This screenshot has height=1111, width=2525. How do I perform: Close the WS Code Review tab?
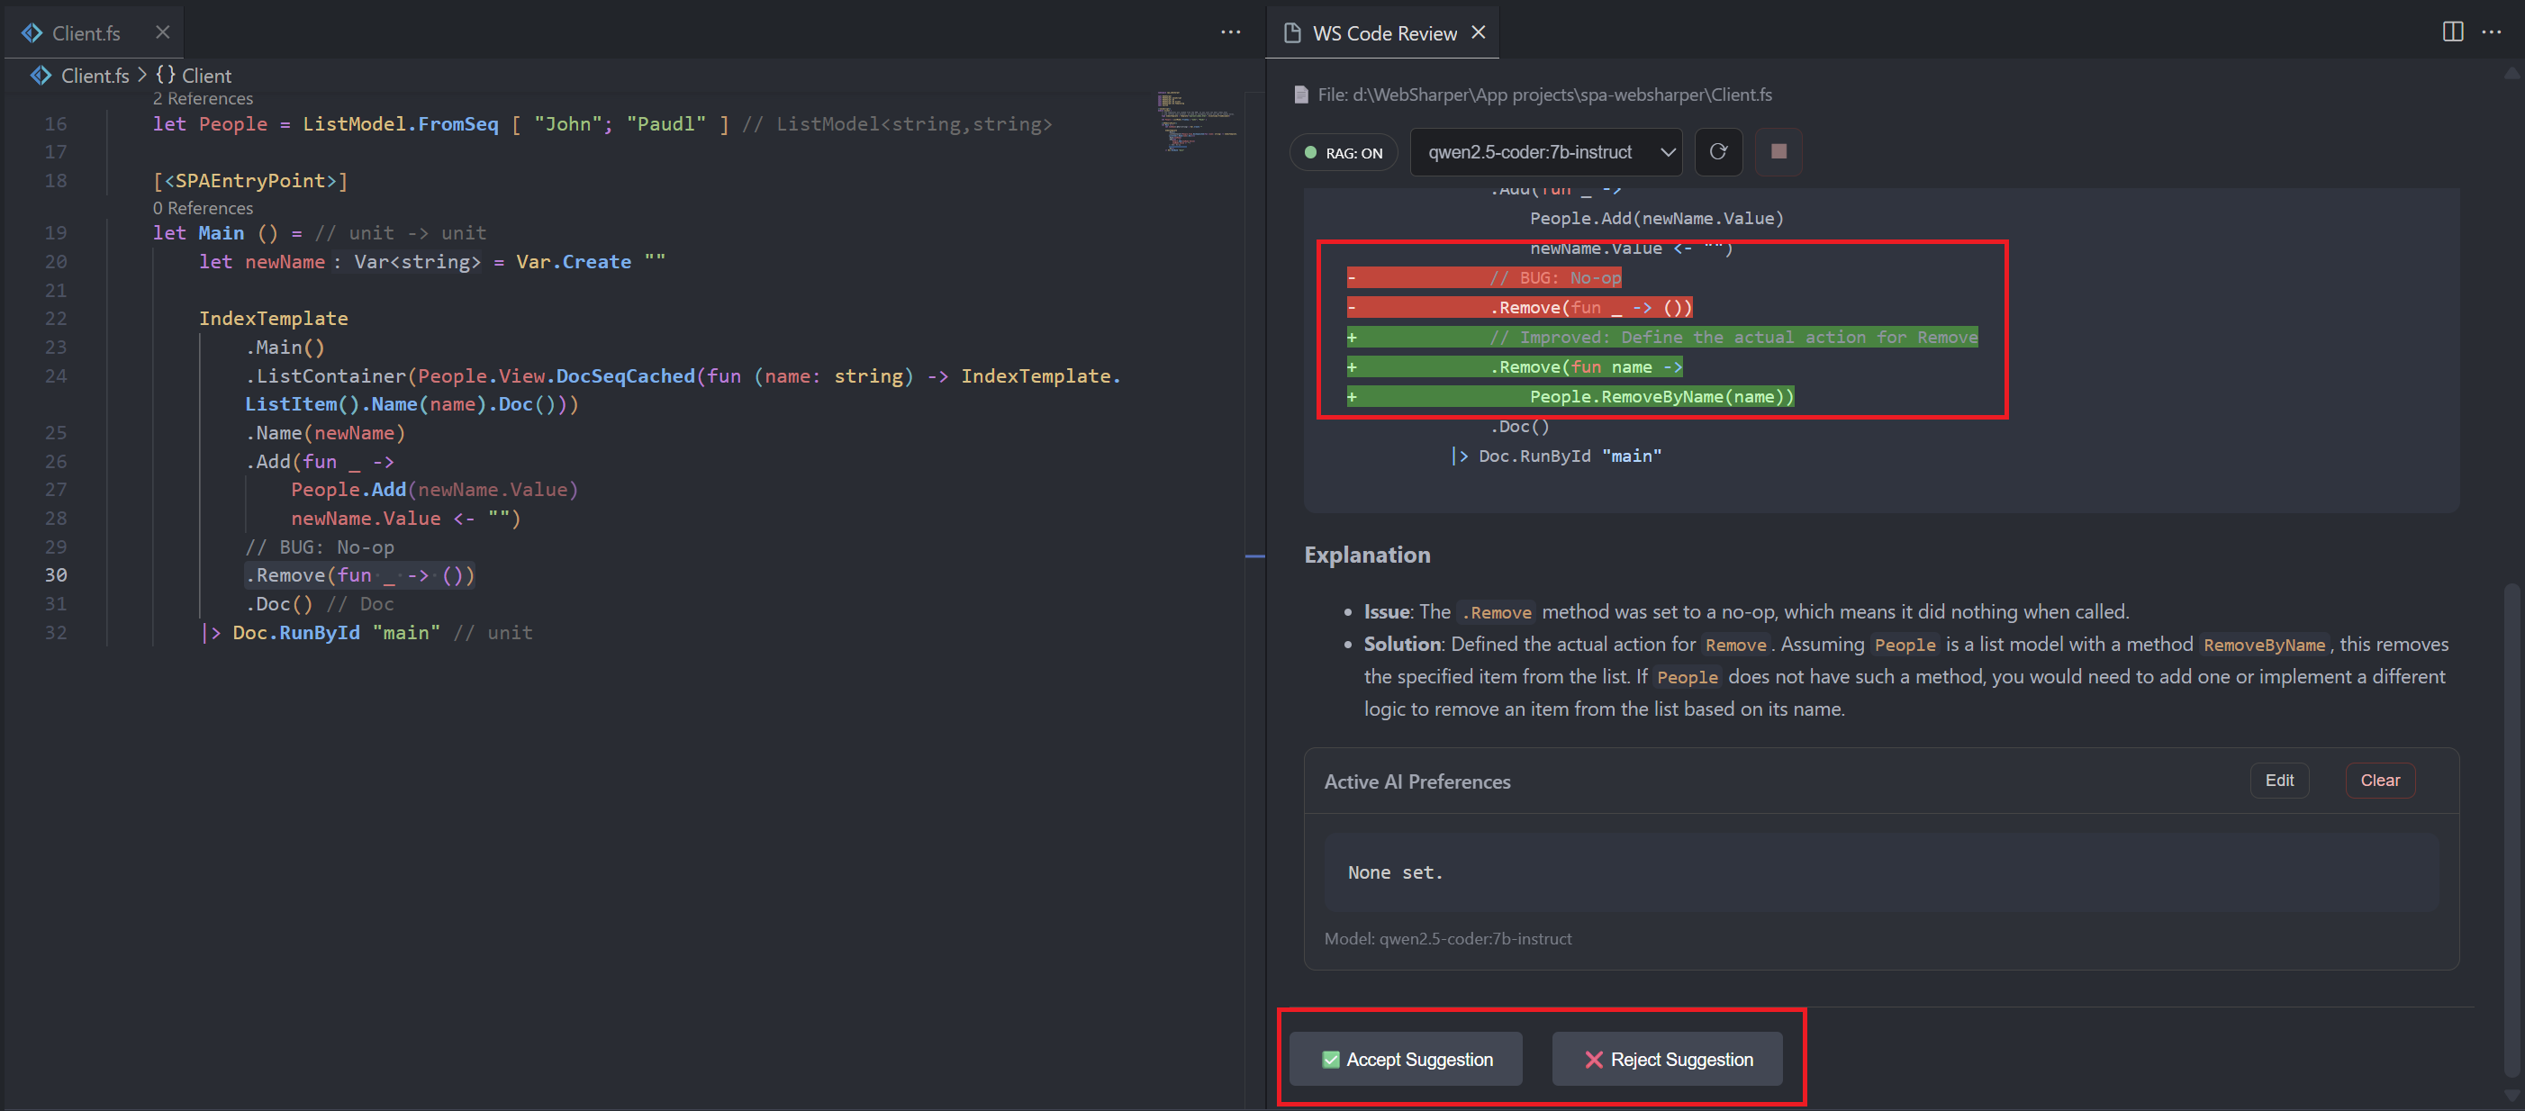(x=1478, y=32)
